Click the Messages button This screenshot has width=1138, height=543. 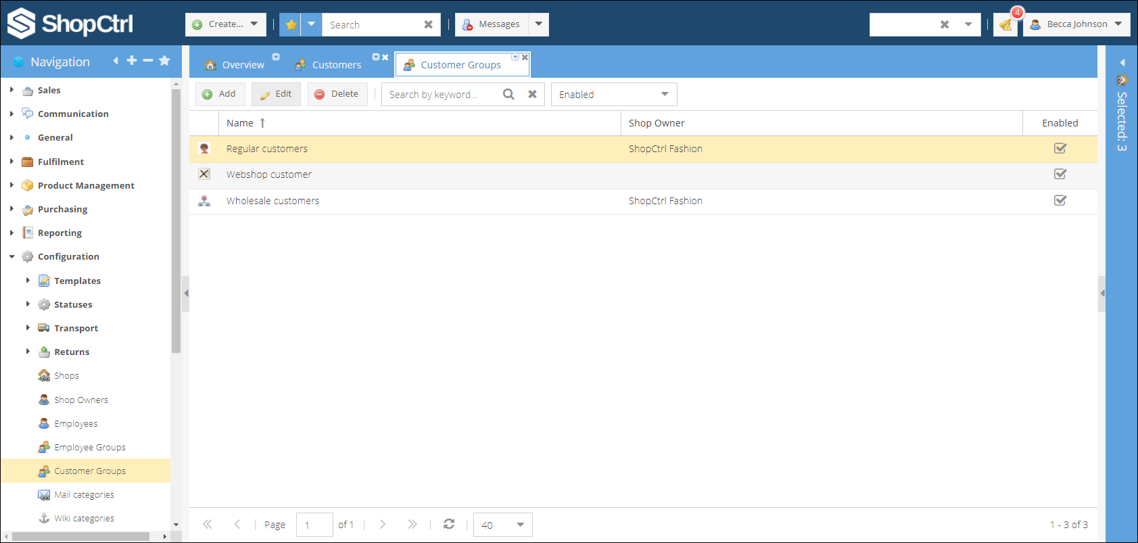coord(492,24)
